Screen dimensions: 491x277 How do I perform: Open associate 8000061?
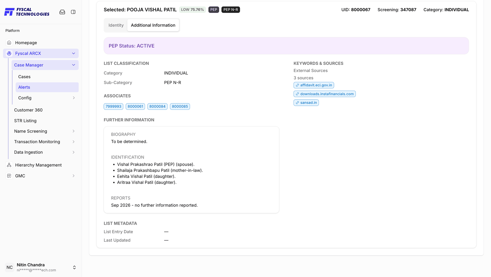[x=135, y=106]
